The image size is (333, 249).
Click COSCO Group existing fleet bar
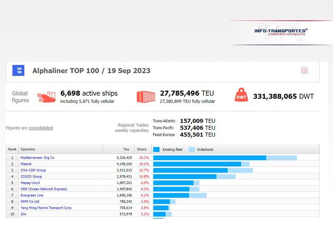(x=185, y=177)
